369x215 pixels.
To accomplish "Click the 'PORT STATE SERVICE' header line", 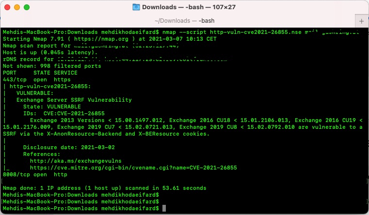I will (x=40, y=73).
